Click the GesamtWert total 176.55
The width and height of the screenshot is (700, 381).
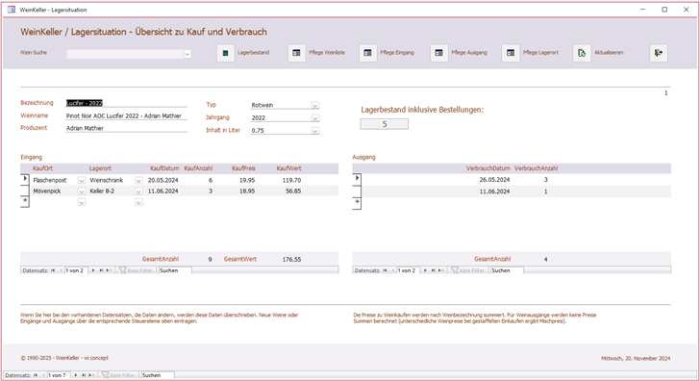(x=291, y=259)
